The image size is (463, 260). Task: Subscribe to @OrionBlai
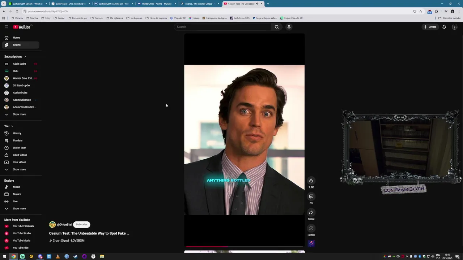tap(81, 225)
